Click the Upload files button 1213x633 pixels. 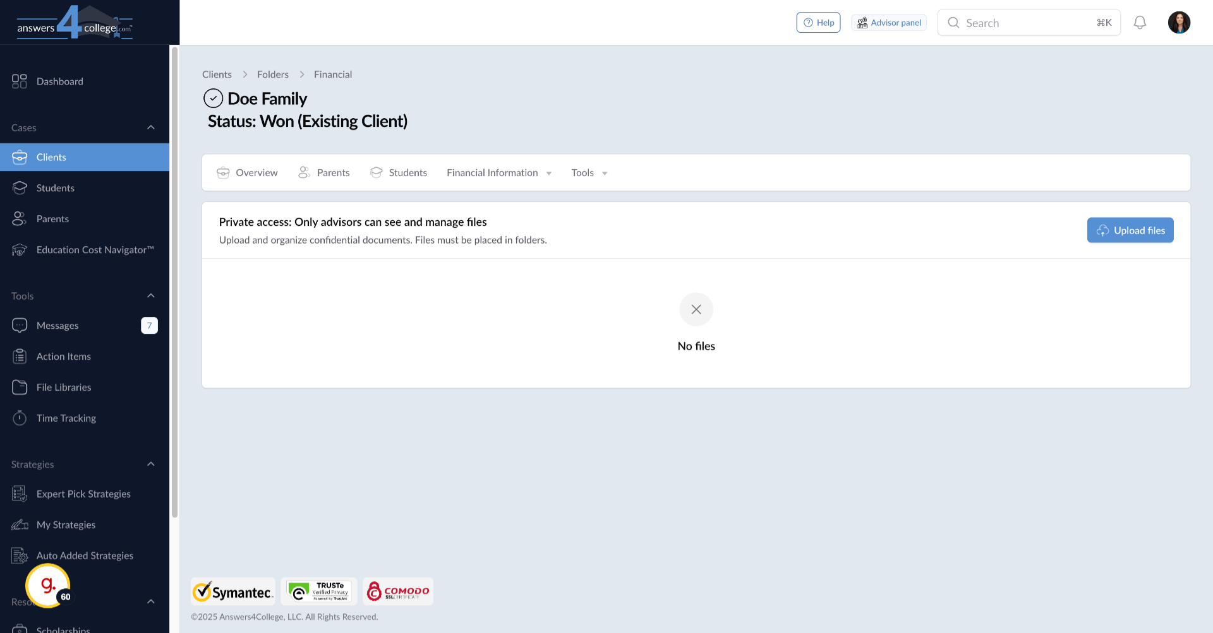click(x=1130, y=230)
